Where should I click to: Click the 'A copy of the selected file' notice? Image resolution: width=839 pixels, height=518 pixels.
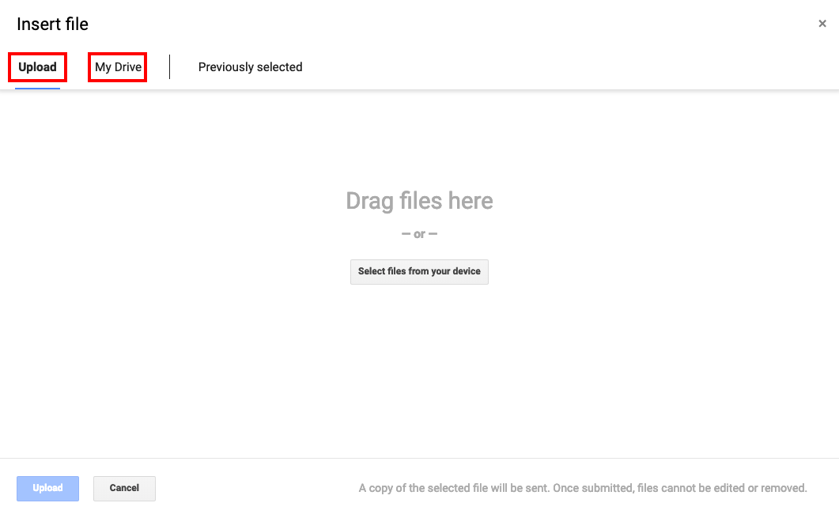click(x=583, y=488)
